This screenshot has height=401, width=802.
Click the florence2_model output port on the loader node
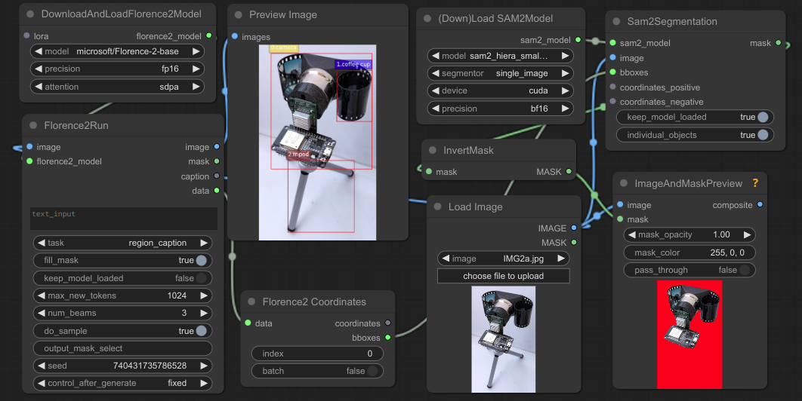(209, 36)
